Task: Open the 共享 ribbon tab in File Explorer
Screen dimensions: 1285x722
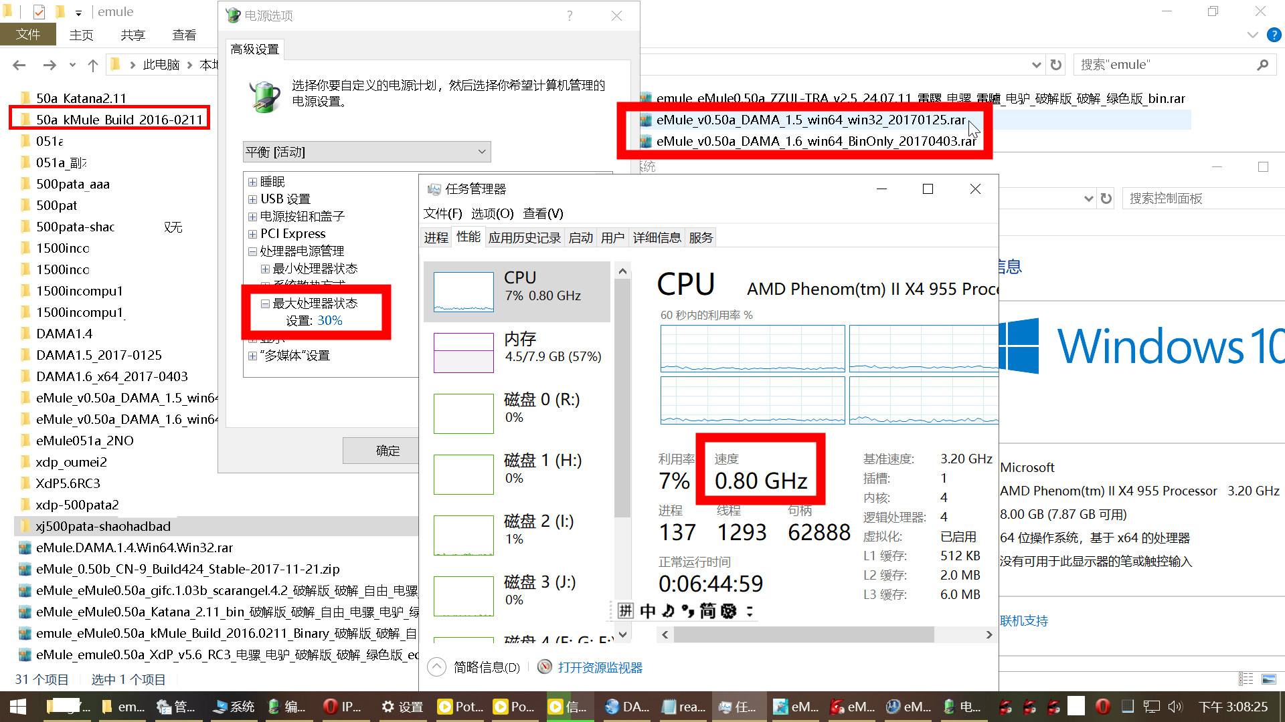Action: 133,35
